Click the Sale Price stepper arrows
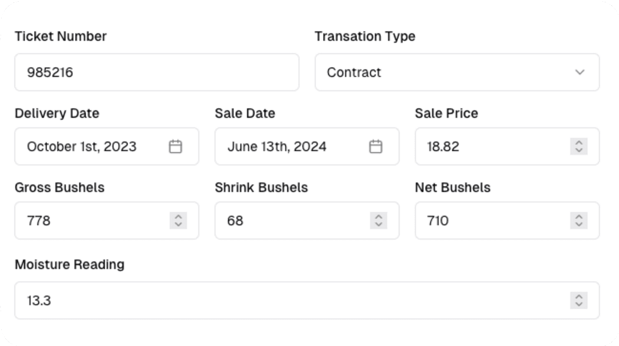Viewport: 619px width, 346px height. click(579, 147)
